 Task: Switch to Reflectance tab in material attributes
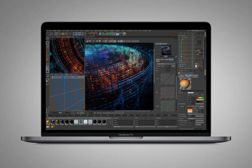pyautogui.click(x=195, y=75)
